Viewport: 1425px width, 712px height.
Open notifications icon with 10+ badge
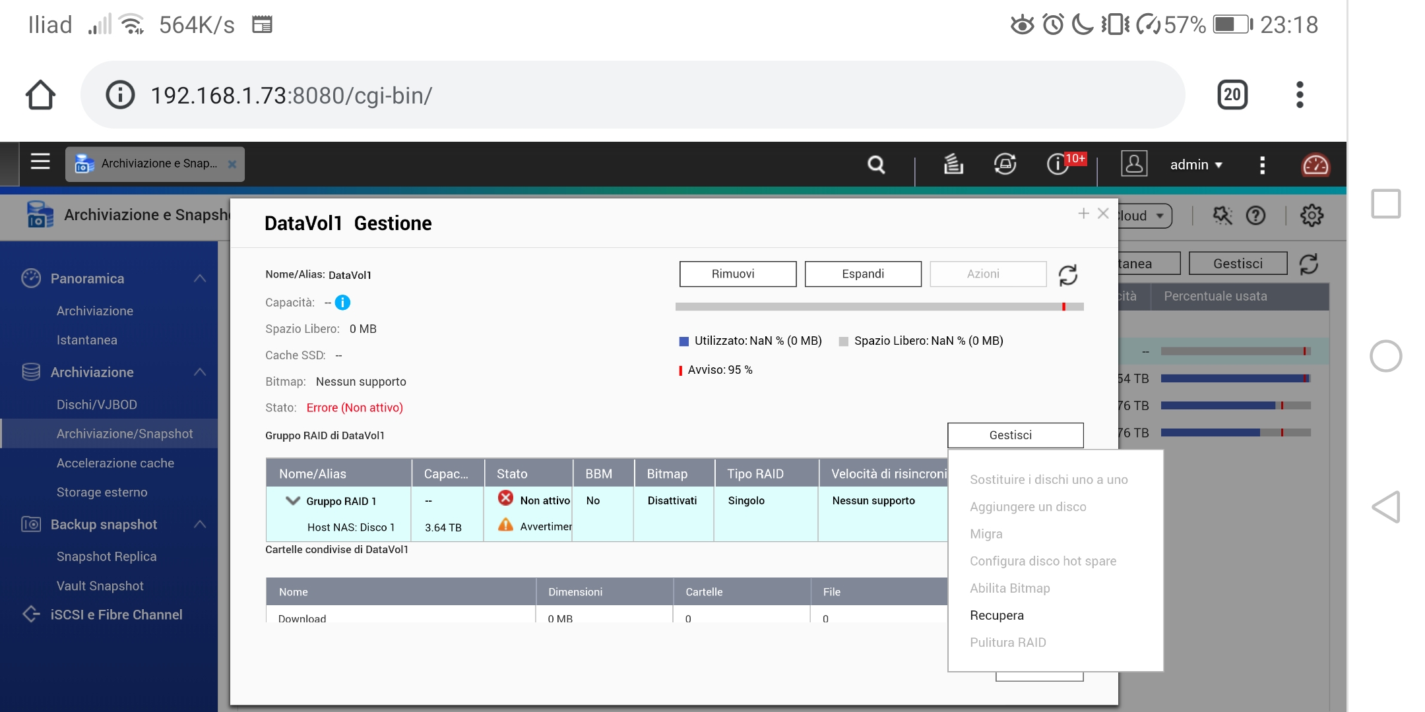pos(1058,164)
